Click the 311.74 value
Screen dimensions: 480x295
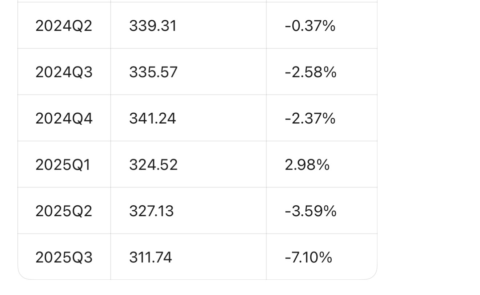150,258
